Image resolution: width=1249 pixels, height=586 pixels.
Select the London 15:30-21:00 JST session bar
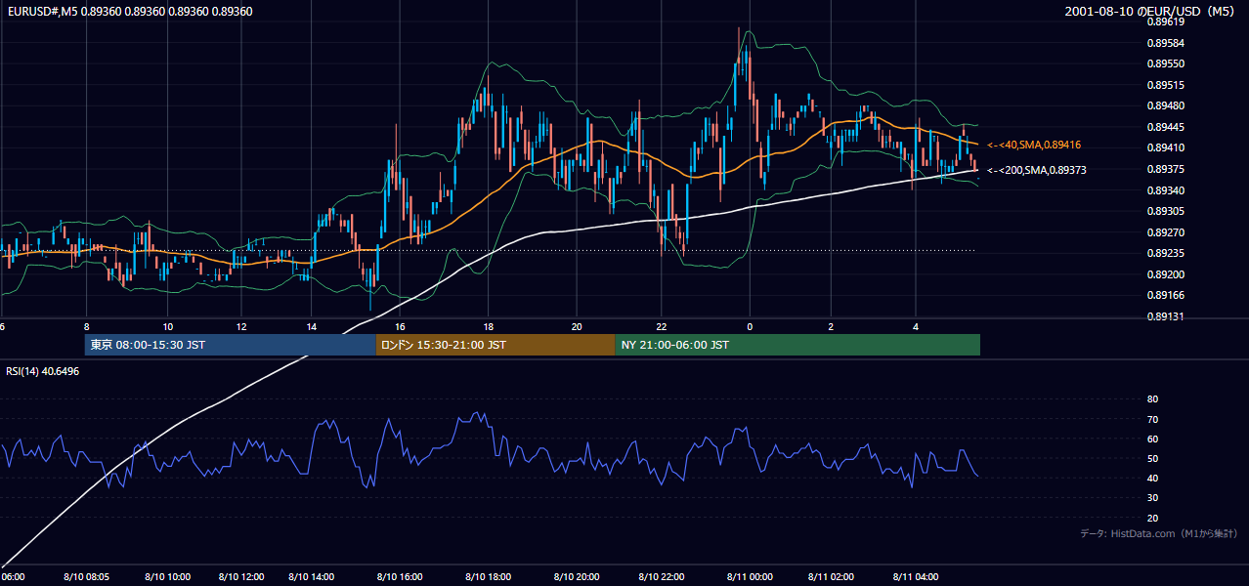coord(495,345)
